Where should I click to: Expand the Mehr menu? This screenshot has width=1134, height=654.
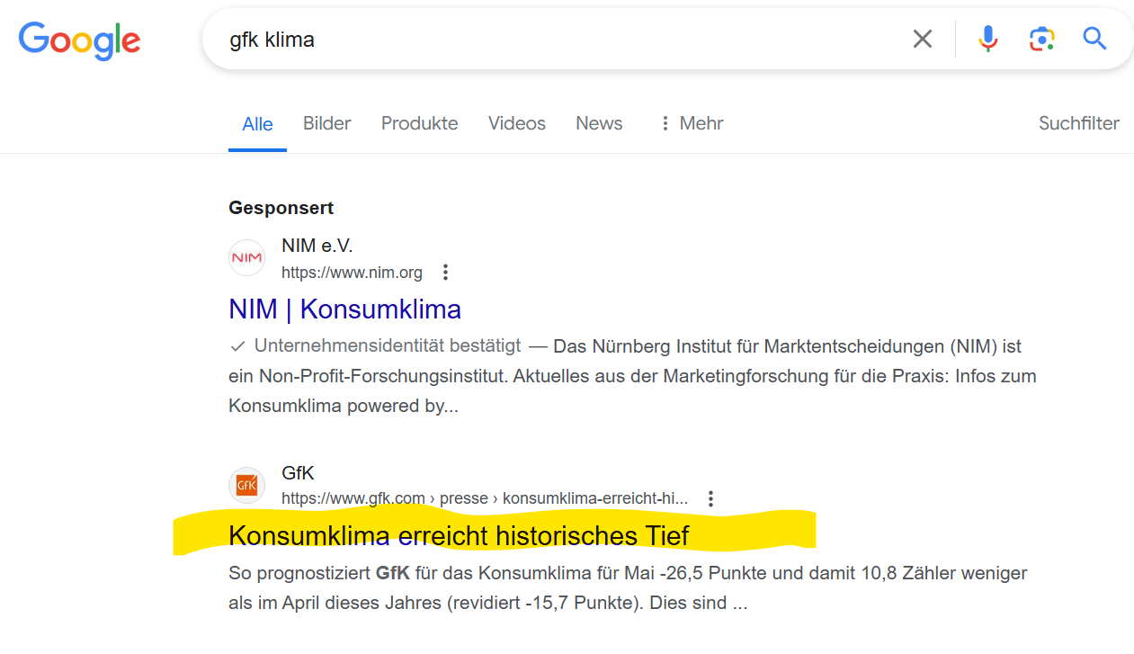coord(691,123)
